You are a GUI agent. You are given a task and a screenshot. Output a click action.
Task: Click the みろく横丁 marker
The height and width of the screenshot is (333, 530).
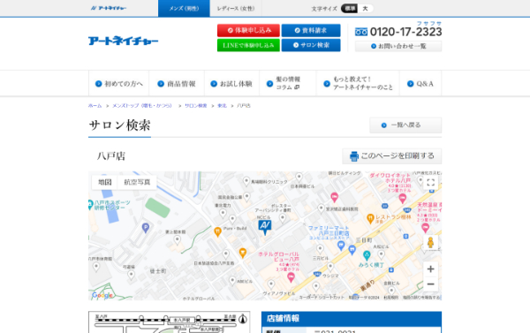tap(367, 255)
